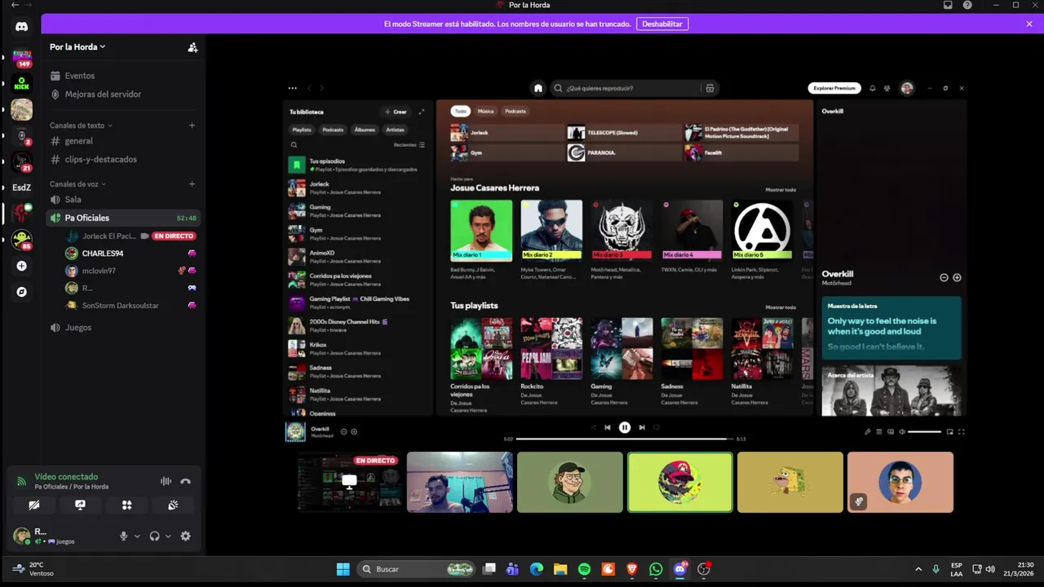The width and height of the screenshot is (1044, 587).
Task: Toggle camera on in voice panel
Action: tap(33, 505)
